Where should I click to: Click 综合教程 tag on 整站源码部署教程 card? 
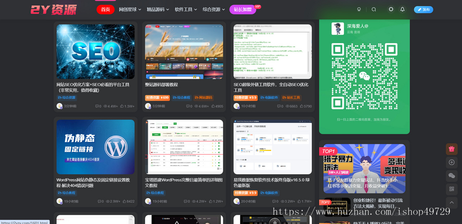182,98
